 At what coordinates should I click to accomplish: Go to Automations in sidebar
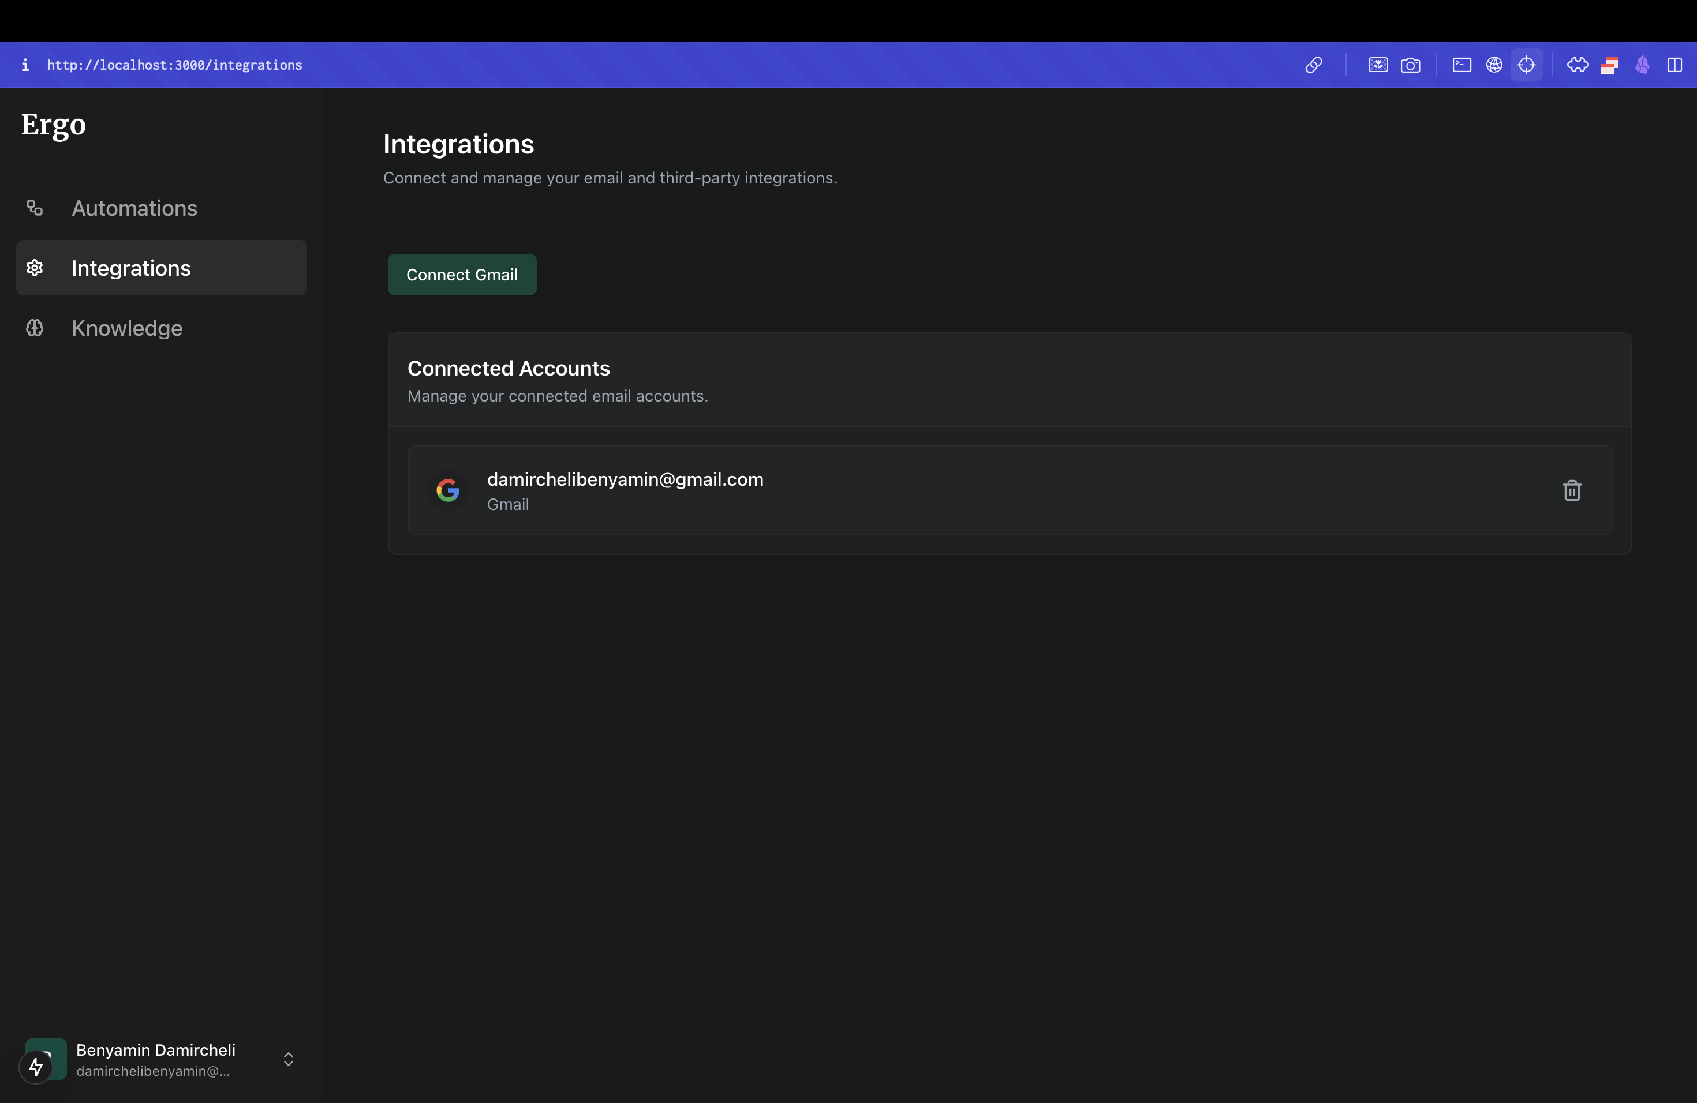(134, 208)
